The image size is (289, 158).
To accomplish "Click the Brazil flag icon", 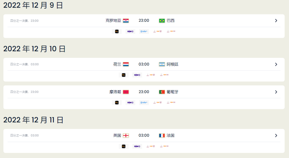I will coord(162,21).
